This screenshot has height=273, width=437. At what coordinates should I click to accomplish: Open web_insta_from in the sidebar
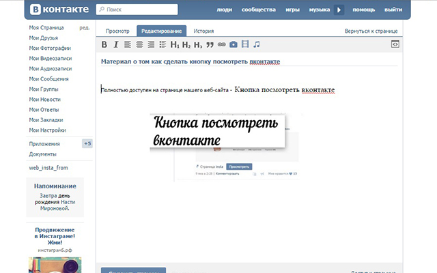(48, 168)
